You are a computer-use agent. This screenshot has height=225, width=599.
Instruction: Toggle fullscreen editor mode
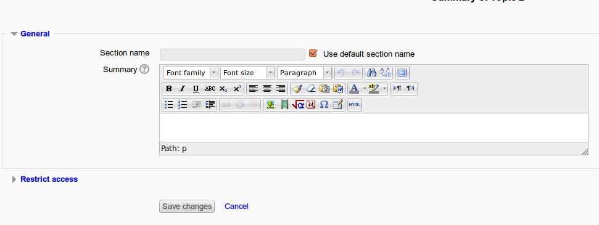click(402, 73)
